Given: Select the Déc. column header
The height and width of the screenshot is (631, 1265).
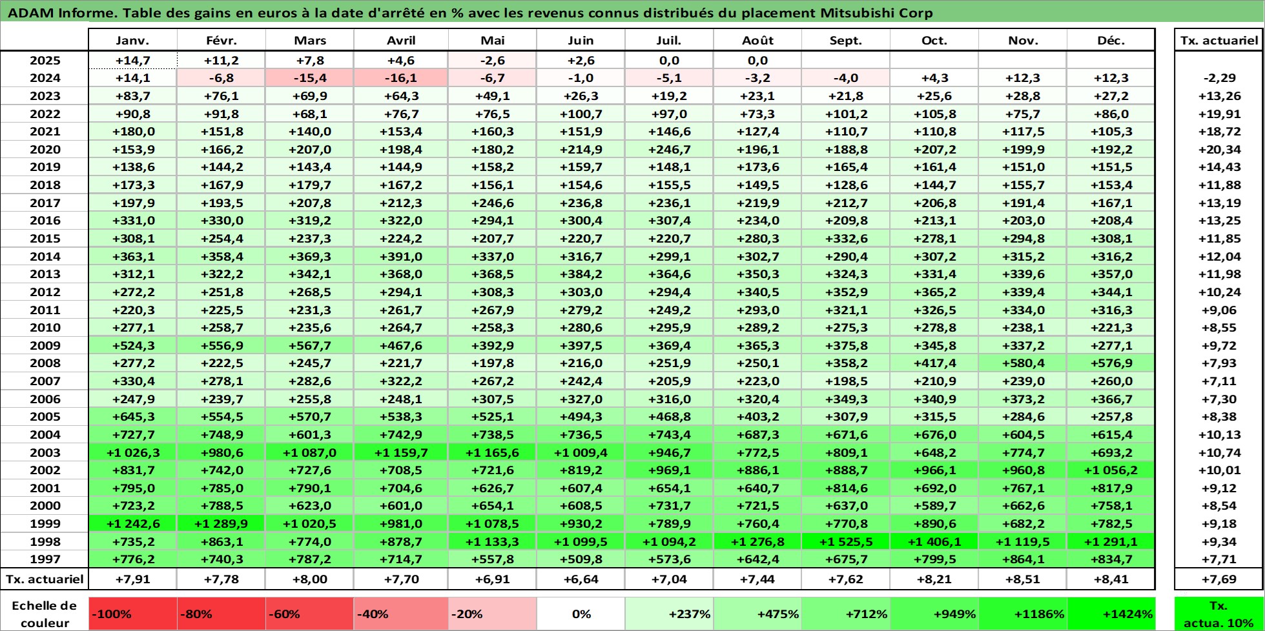Looking at the screenshot, I should (1111, 40).
